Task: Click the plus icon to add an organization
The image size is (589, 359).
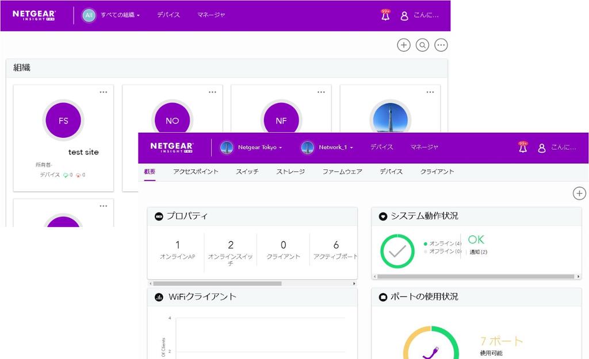Action: 404,44
